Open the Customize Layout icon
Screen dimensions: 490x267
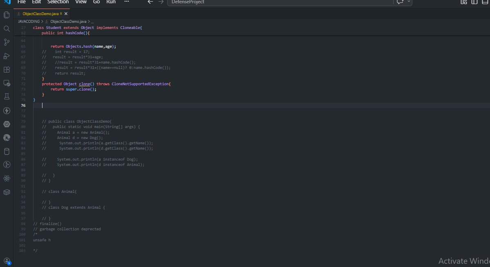(x=464, y=2)
